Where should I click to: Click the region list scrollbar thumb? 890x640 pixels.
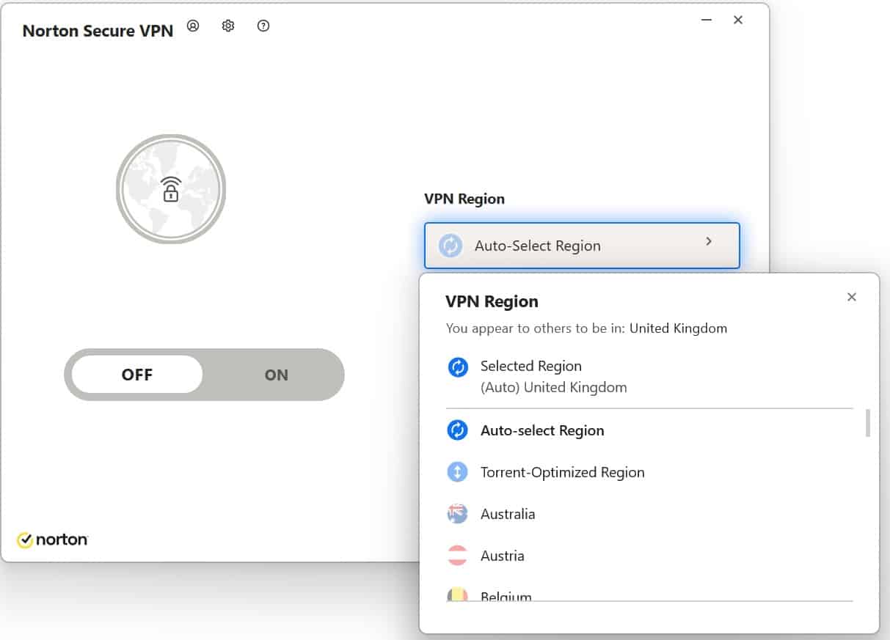868,423
